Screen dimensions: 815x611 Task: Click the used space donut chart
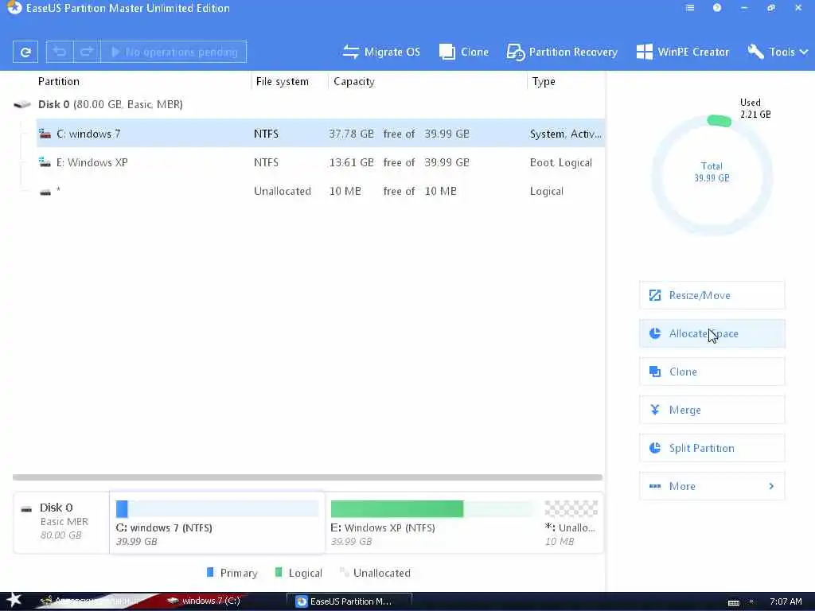712,175
